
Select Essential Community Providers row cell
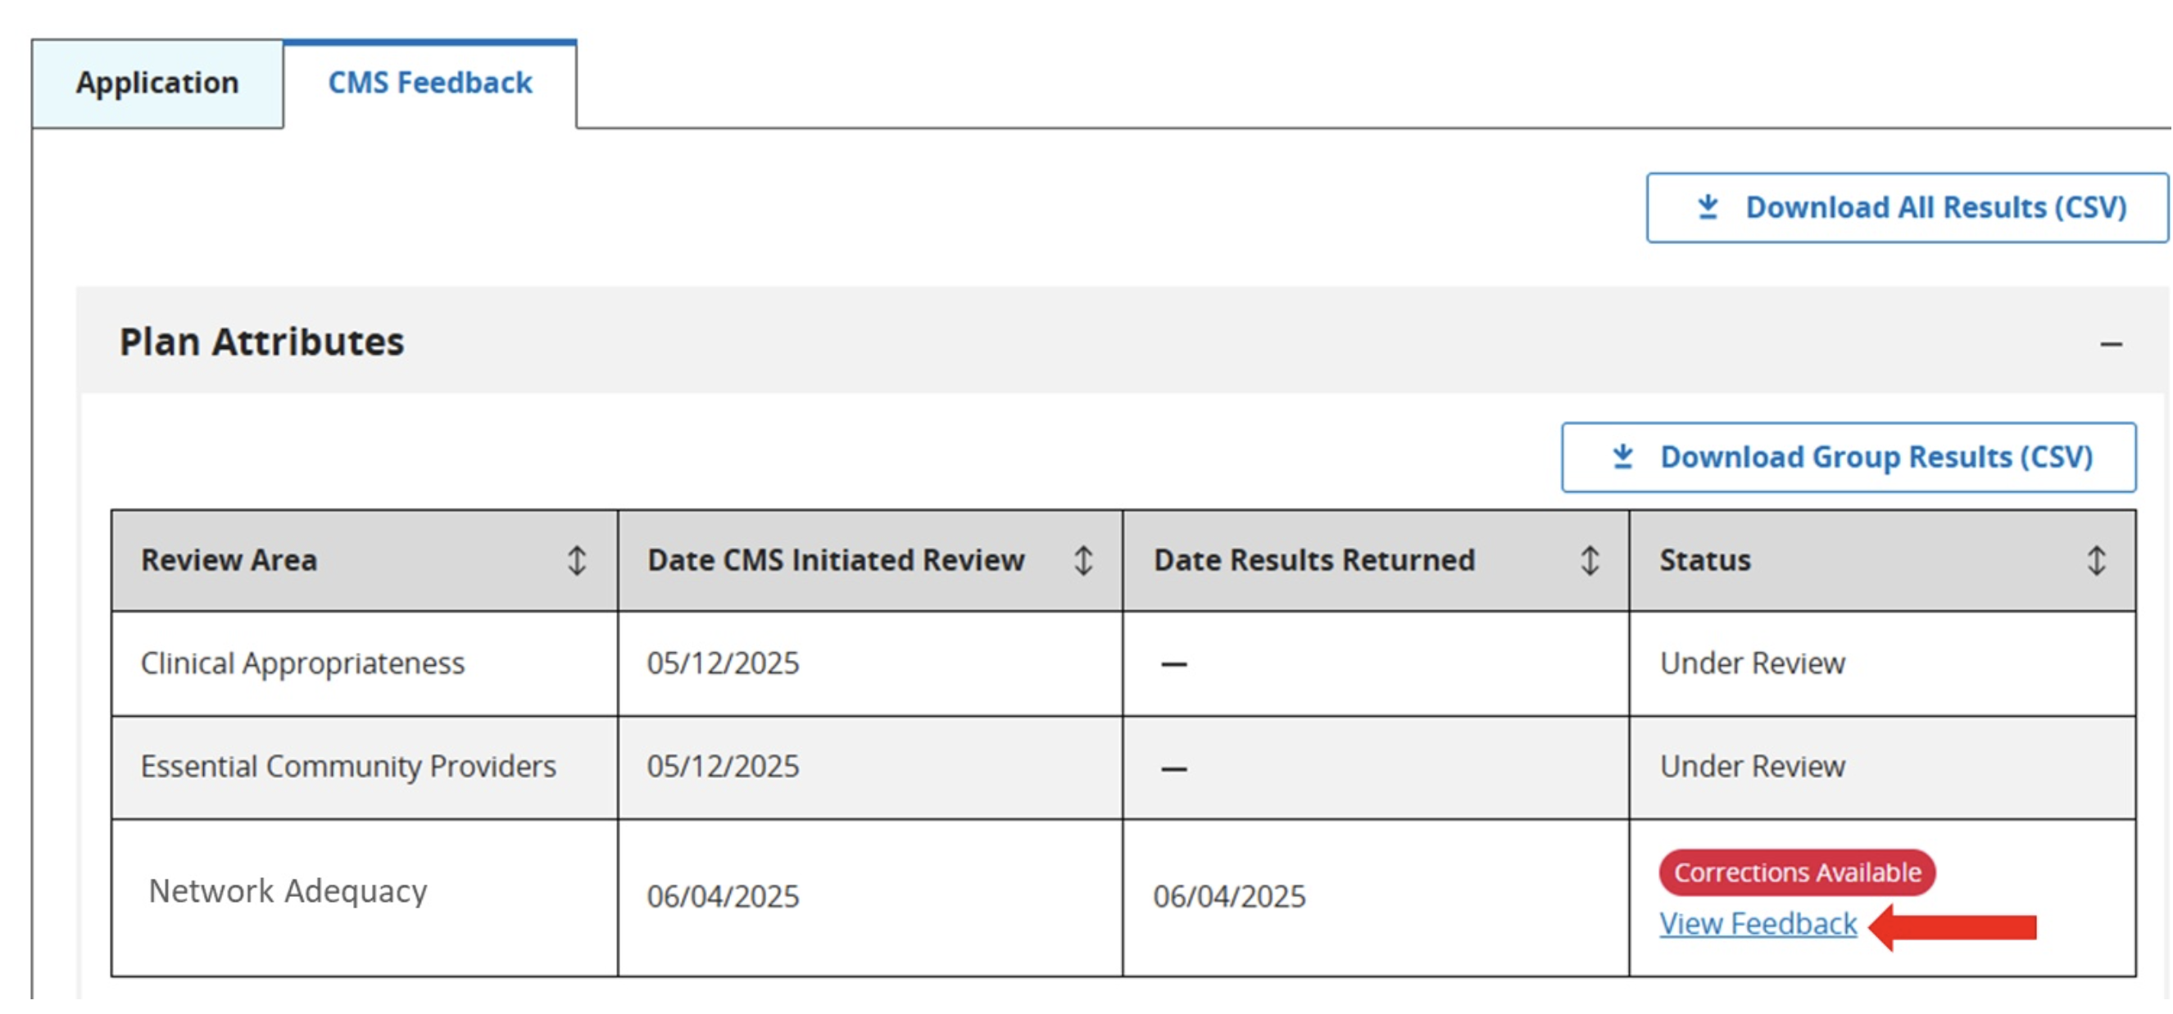(347, 766)
